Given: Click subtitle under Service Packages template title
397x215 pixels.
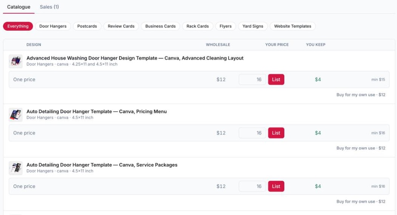Looking at the screenshot, I should point(60,171).
